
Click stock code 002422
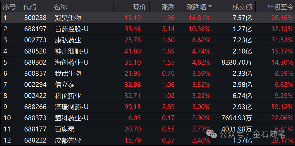[x=35, y=96]
